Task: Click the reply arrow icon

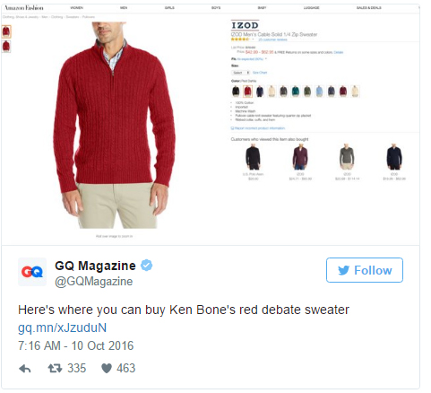Action: 25,369
